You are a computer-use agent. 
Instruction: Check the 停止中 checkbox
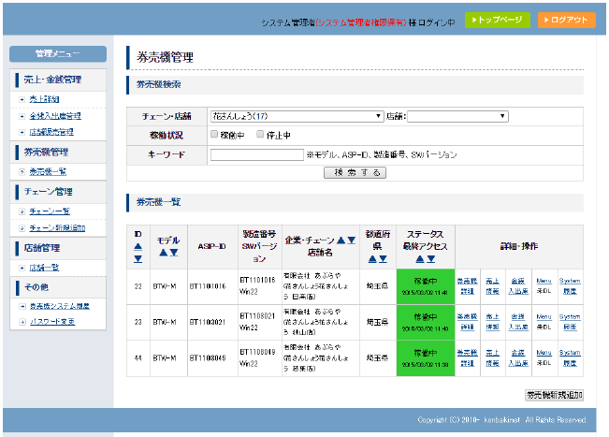point(259,135)
